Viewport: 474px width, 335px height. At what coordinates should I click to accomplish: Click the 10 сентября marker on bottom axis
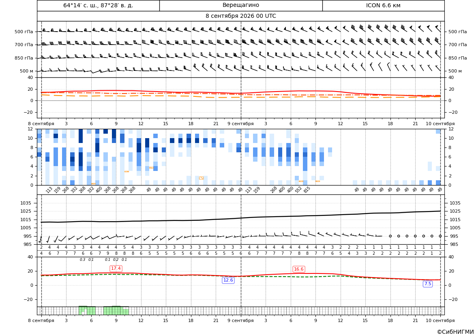click(440, 320)
